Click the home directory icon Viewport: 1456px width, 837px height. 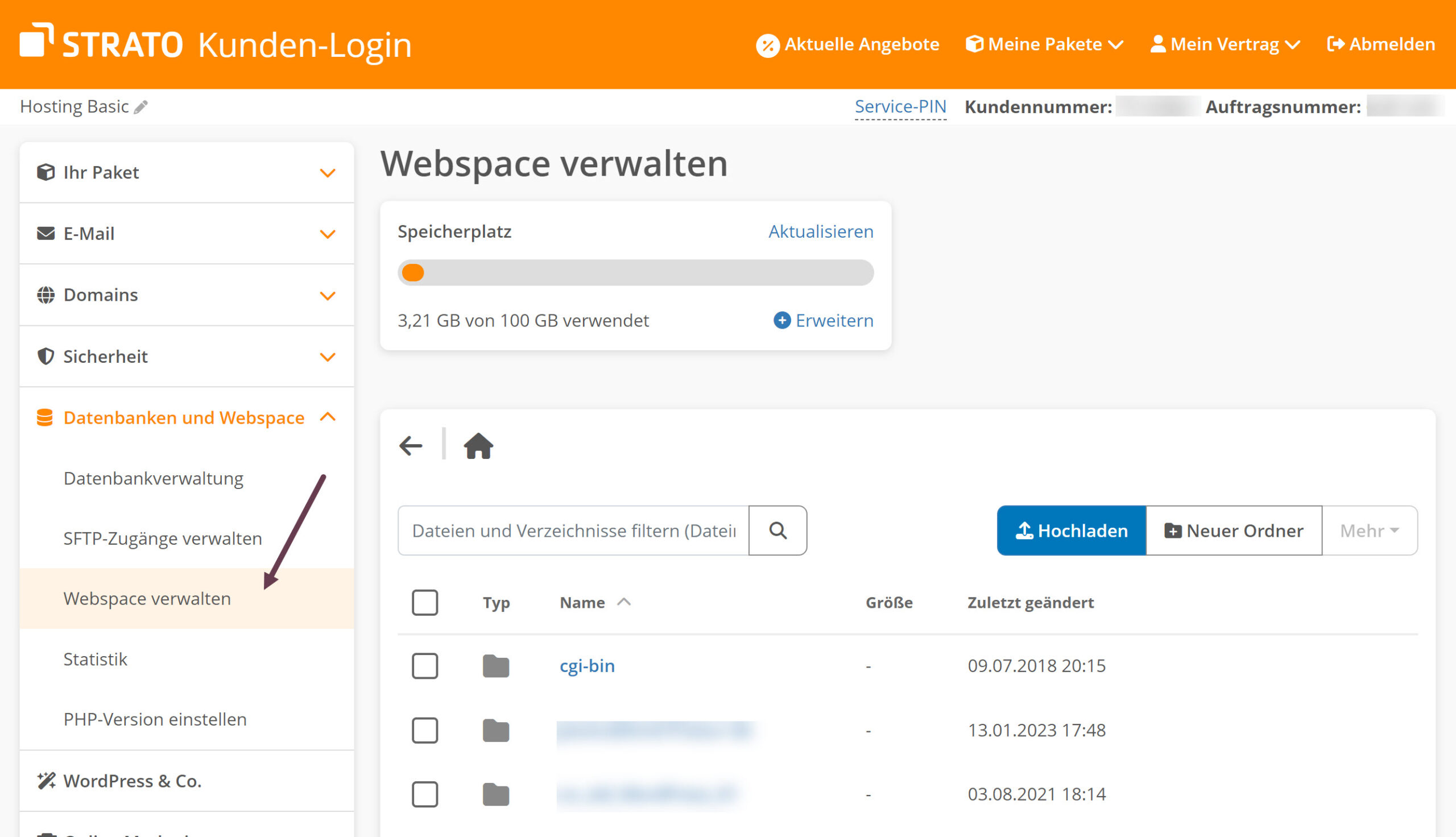478,446
